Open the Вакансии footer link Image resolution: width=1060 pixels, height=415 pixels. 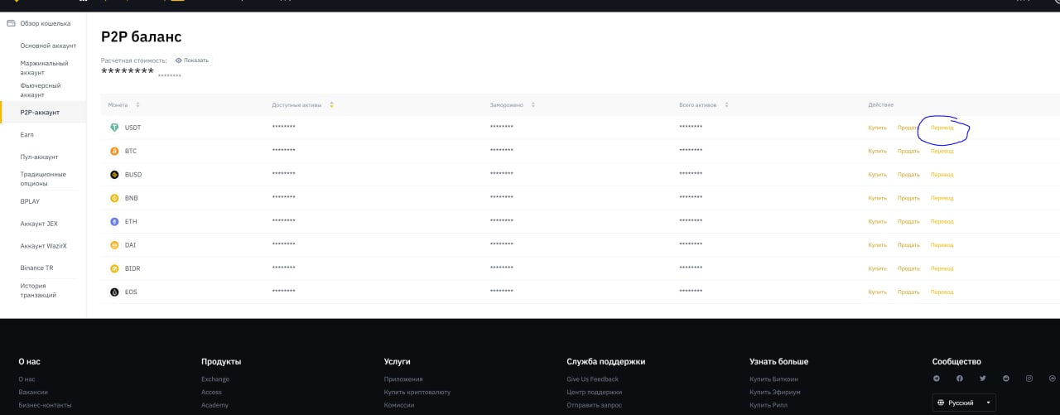33,392
